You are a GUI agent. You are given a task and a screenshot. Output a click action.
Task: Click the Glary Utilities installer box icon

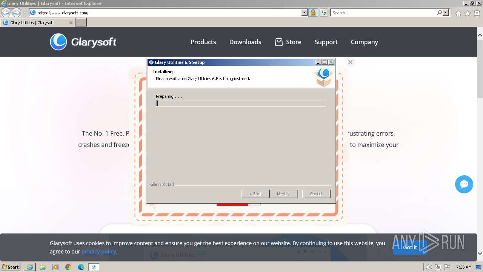(x=324, y=77)
